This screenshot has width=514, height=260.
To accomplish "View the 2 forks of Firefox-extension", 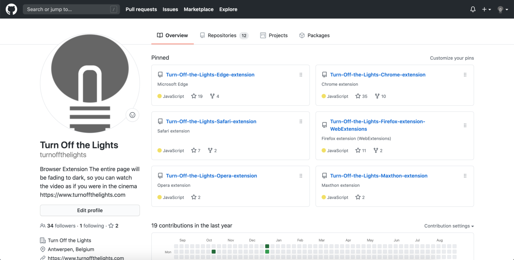I will tap(378, 151).
